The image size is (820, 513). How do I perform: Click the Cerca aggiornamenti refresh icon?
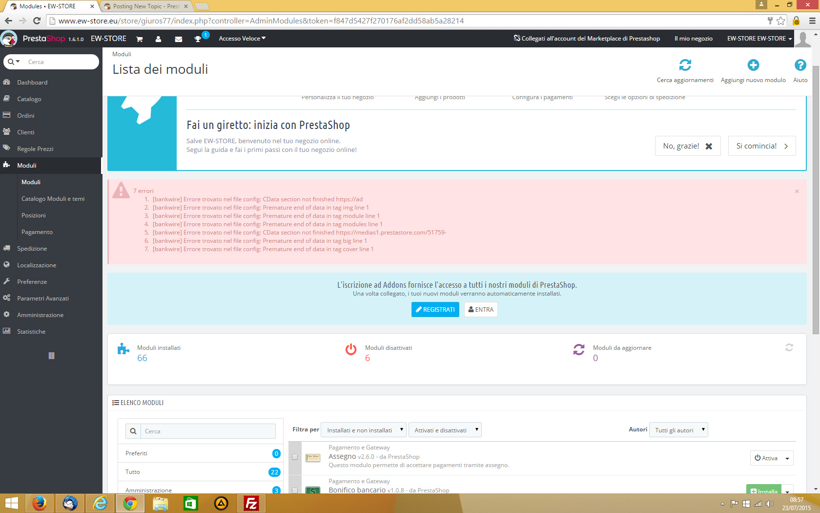685,65
